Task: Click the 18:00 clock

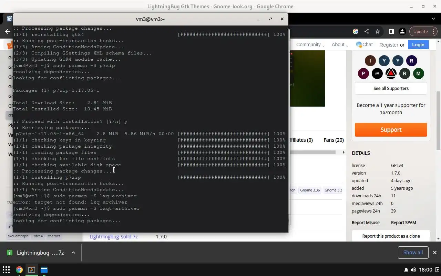Action: pyautogui.click(x=426, y=270)
